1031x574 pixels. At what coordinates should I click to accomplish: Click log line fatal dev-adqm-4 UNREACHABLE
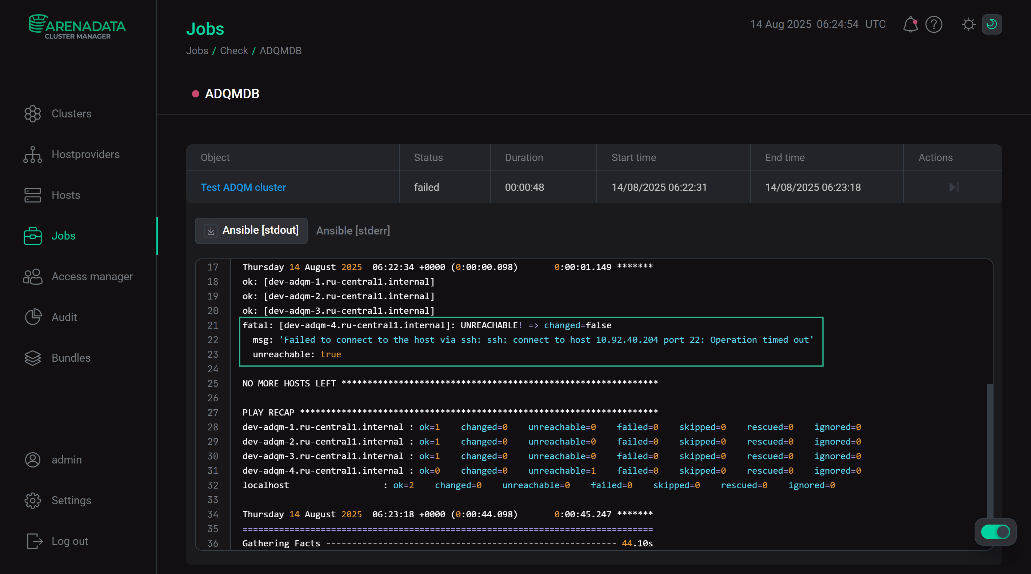[427, 325]
